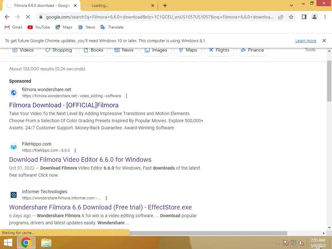Share this page via address bar icon
This screenshot has width=332, height=249.
281,17
